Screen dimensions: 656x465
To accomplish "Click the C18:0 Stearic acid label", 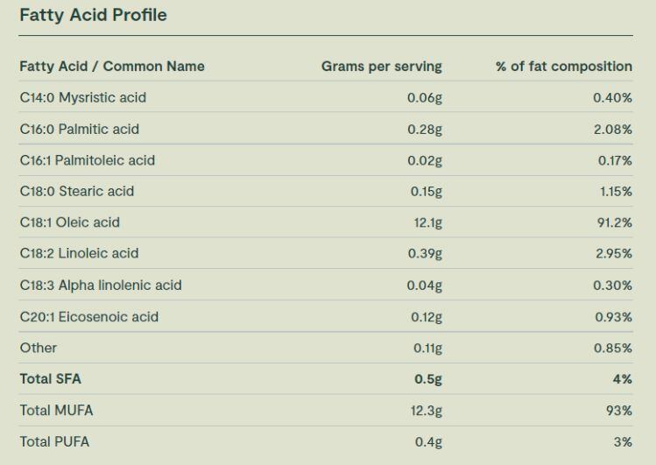I will point(76,191).
